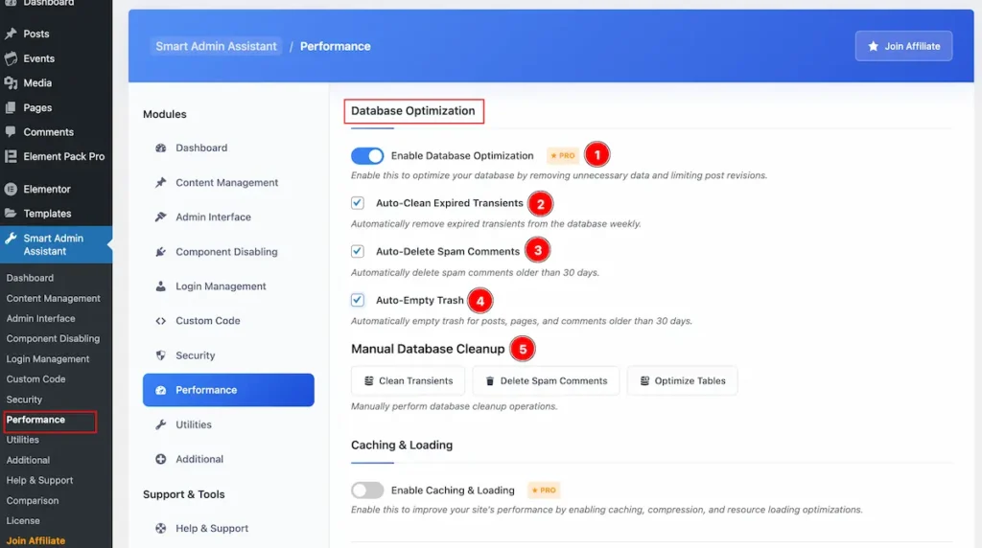
Task: Select Component Disabling module label
Action: (226, 252)
